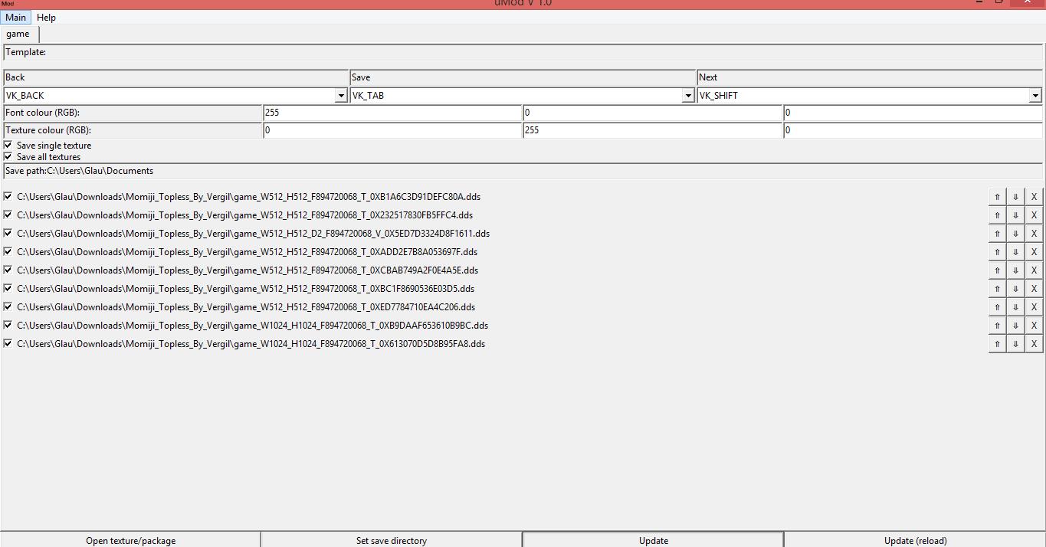This screenshot has width=1046, height=547.
Task: Open the Back key dropdown showing VK_BACK
Action: tap(341, 96)
